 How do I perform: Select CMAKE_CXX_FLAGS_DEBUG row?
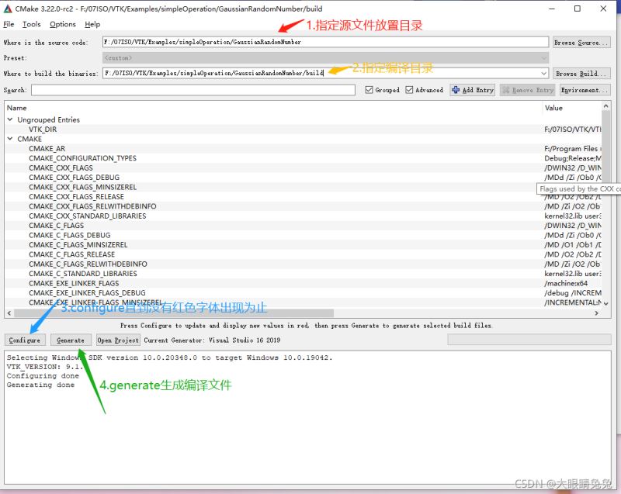tap(303, 178)
